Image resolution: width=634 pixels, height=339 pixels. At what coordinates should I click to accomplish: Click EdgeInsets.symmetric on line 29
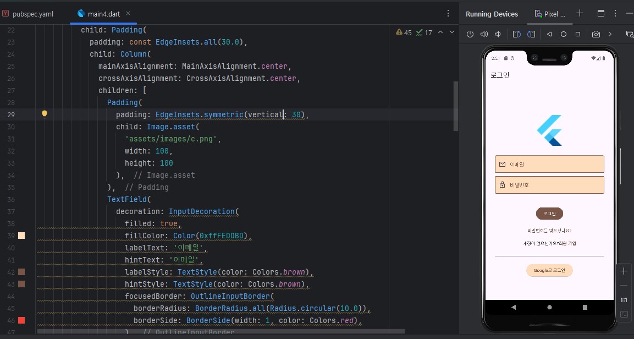[200, 114]
